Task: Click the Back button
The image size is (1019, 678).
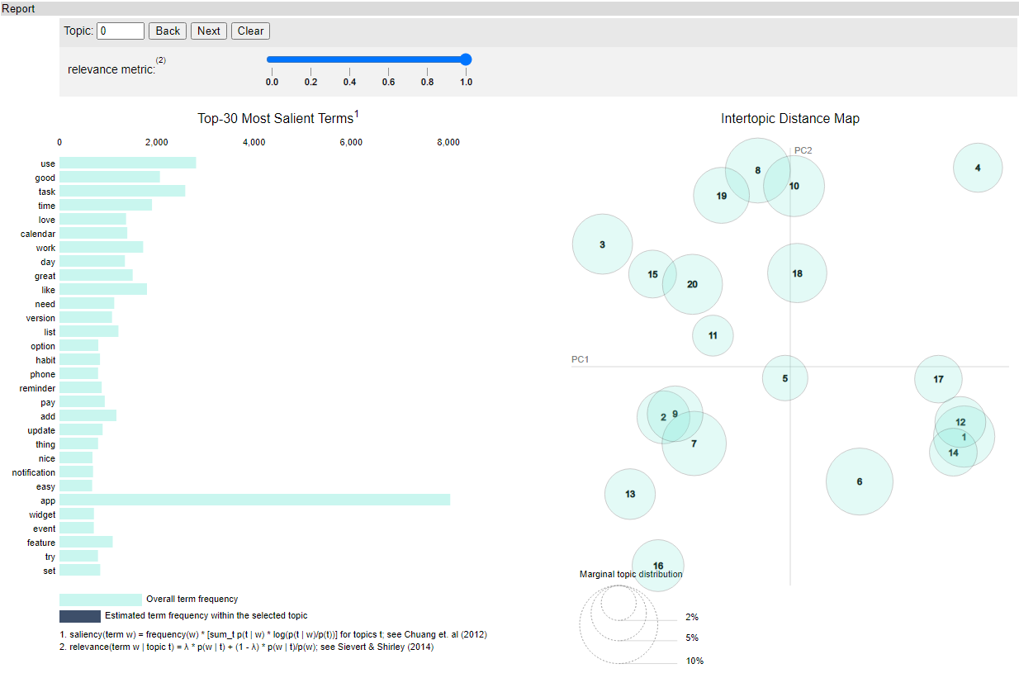Action: tap(167, 31)
